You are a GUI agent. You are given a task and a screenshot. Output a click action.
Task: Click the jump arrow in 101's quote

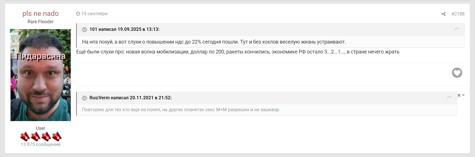point(457,29)
